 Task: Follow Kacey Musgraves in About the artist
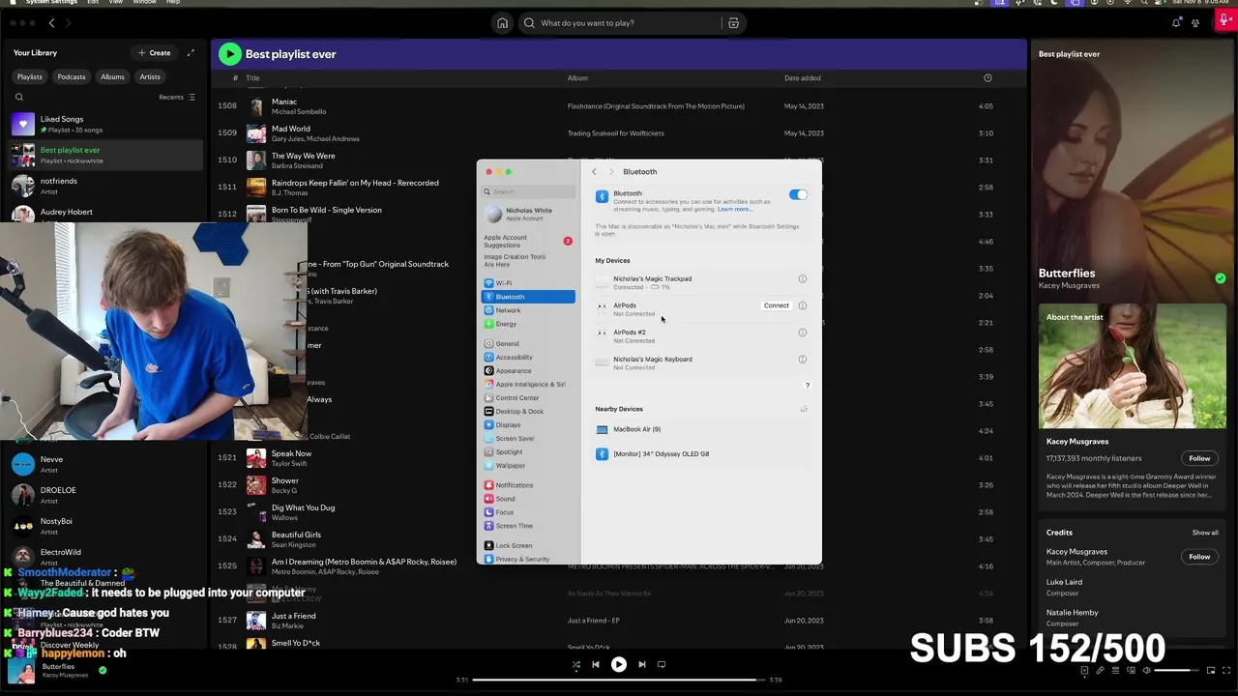[x=1199, y=458]
